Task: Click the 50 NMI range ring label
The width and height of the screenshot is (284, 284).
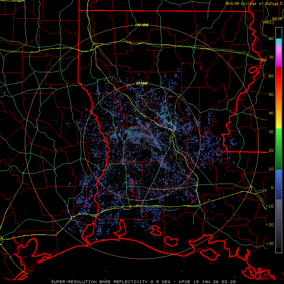Action: [x=142, y=83]
